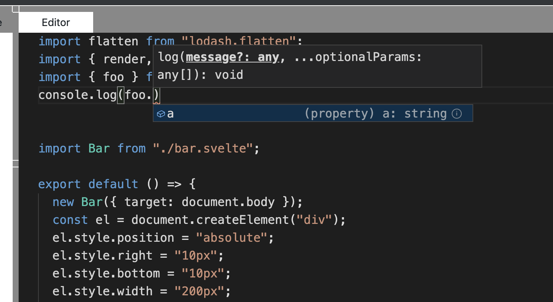Select the string "absolute" in position assignment
This screenshot has height=302, width=553.
coord(232,237)
